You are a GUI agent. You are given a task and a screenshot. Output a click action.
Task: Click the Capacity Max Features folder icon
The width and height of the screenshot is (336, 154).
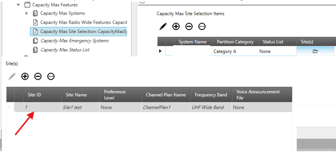coord(27,5)
